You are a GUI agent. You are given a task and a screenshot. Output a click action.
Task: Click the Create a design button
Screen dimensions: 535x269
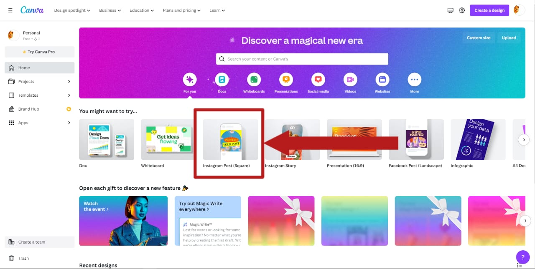(x=489, y=10)
